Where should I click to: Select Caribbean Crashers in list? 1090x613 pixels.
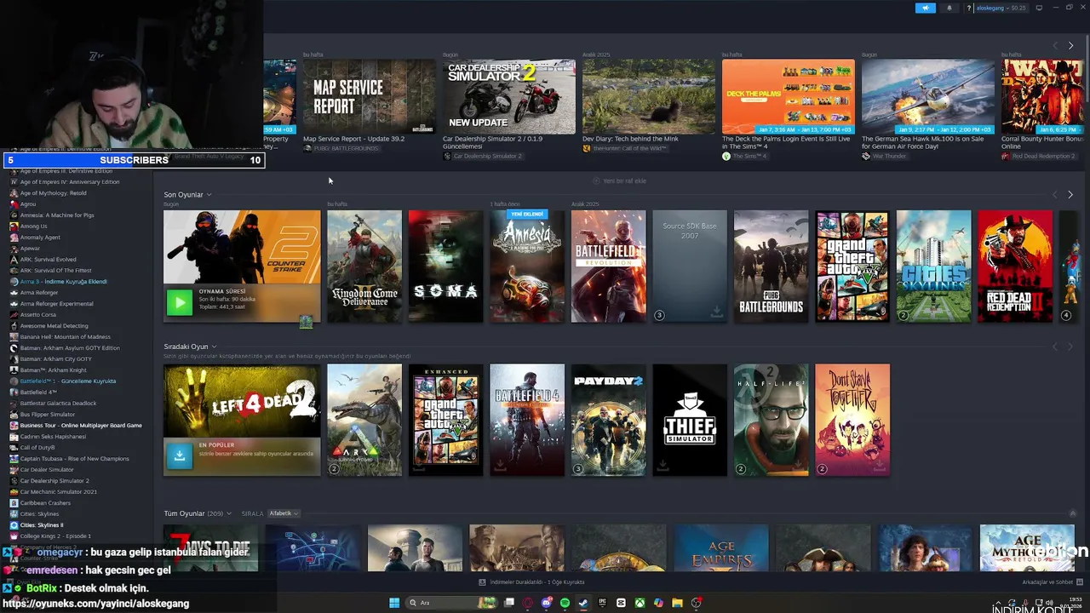point(46,503)
